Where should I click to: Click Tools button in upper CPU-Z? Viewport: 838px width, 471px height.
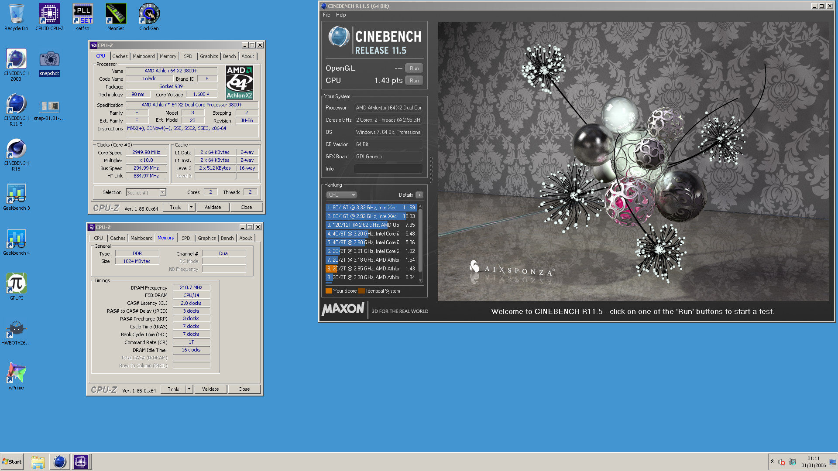(x=175, y=208)
